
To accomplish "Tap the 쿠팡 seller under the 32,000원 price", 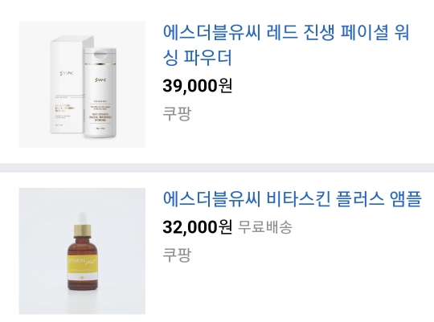I will [177, 255].
